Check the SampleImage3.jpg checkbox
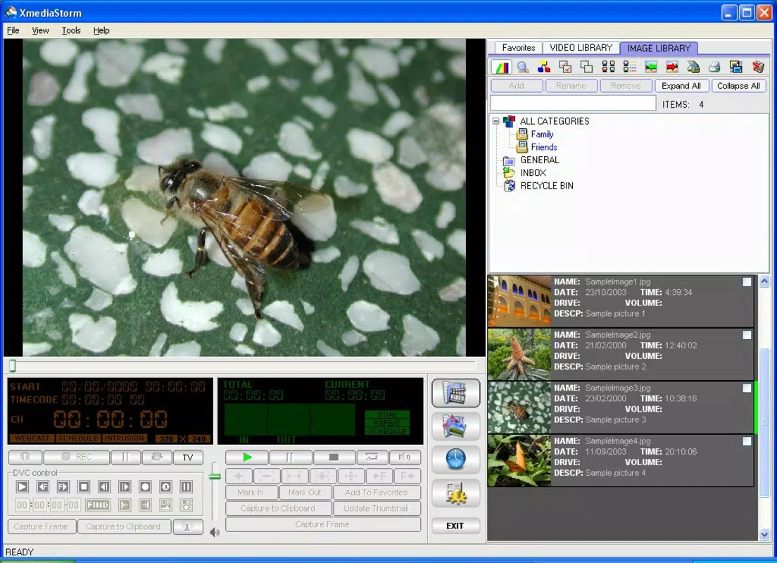Viewport: 777px width, 563px height. tap(747, 388)
